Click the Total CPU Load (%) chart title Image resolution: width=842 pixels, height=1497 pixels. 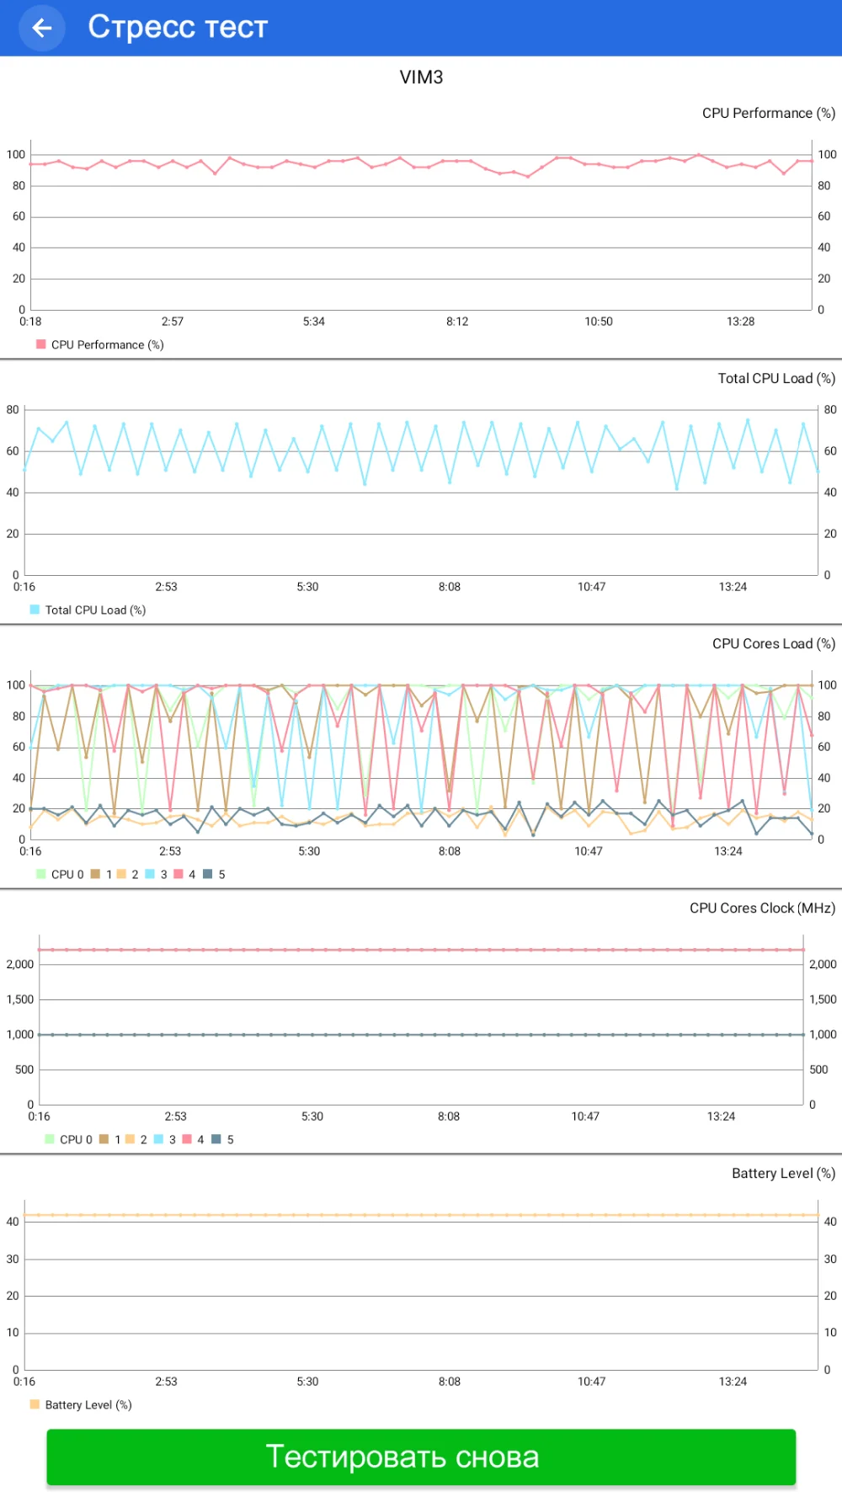point(776,379)
